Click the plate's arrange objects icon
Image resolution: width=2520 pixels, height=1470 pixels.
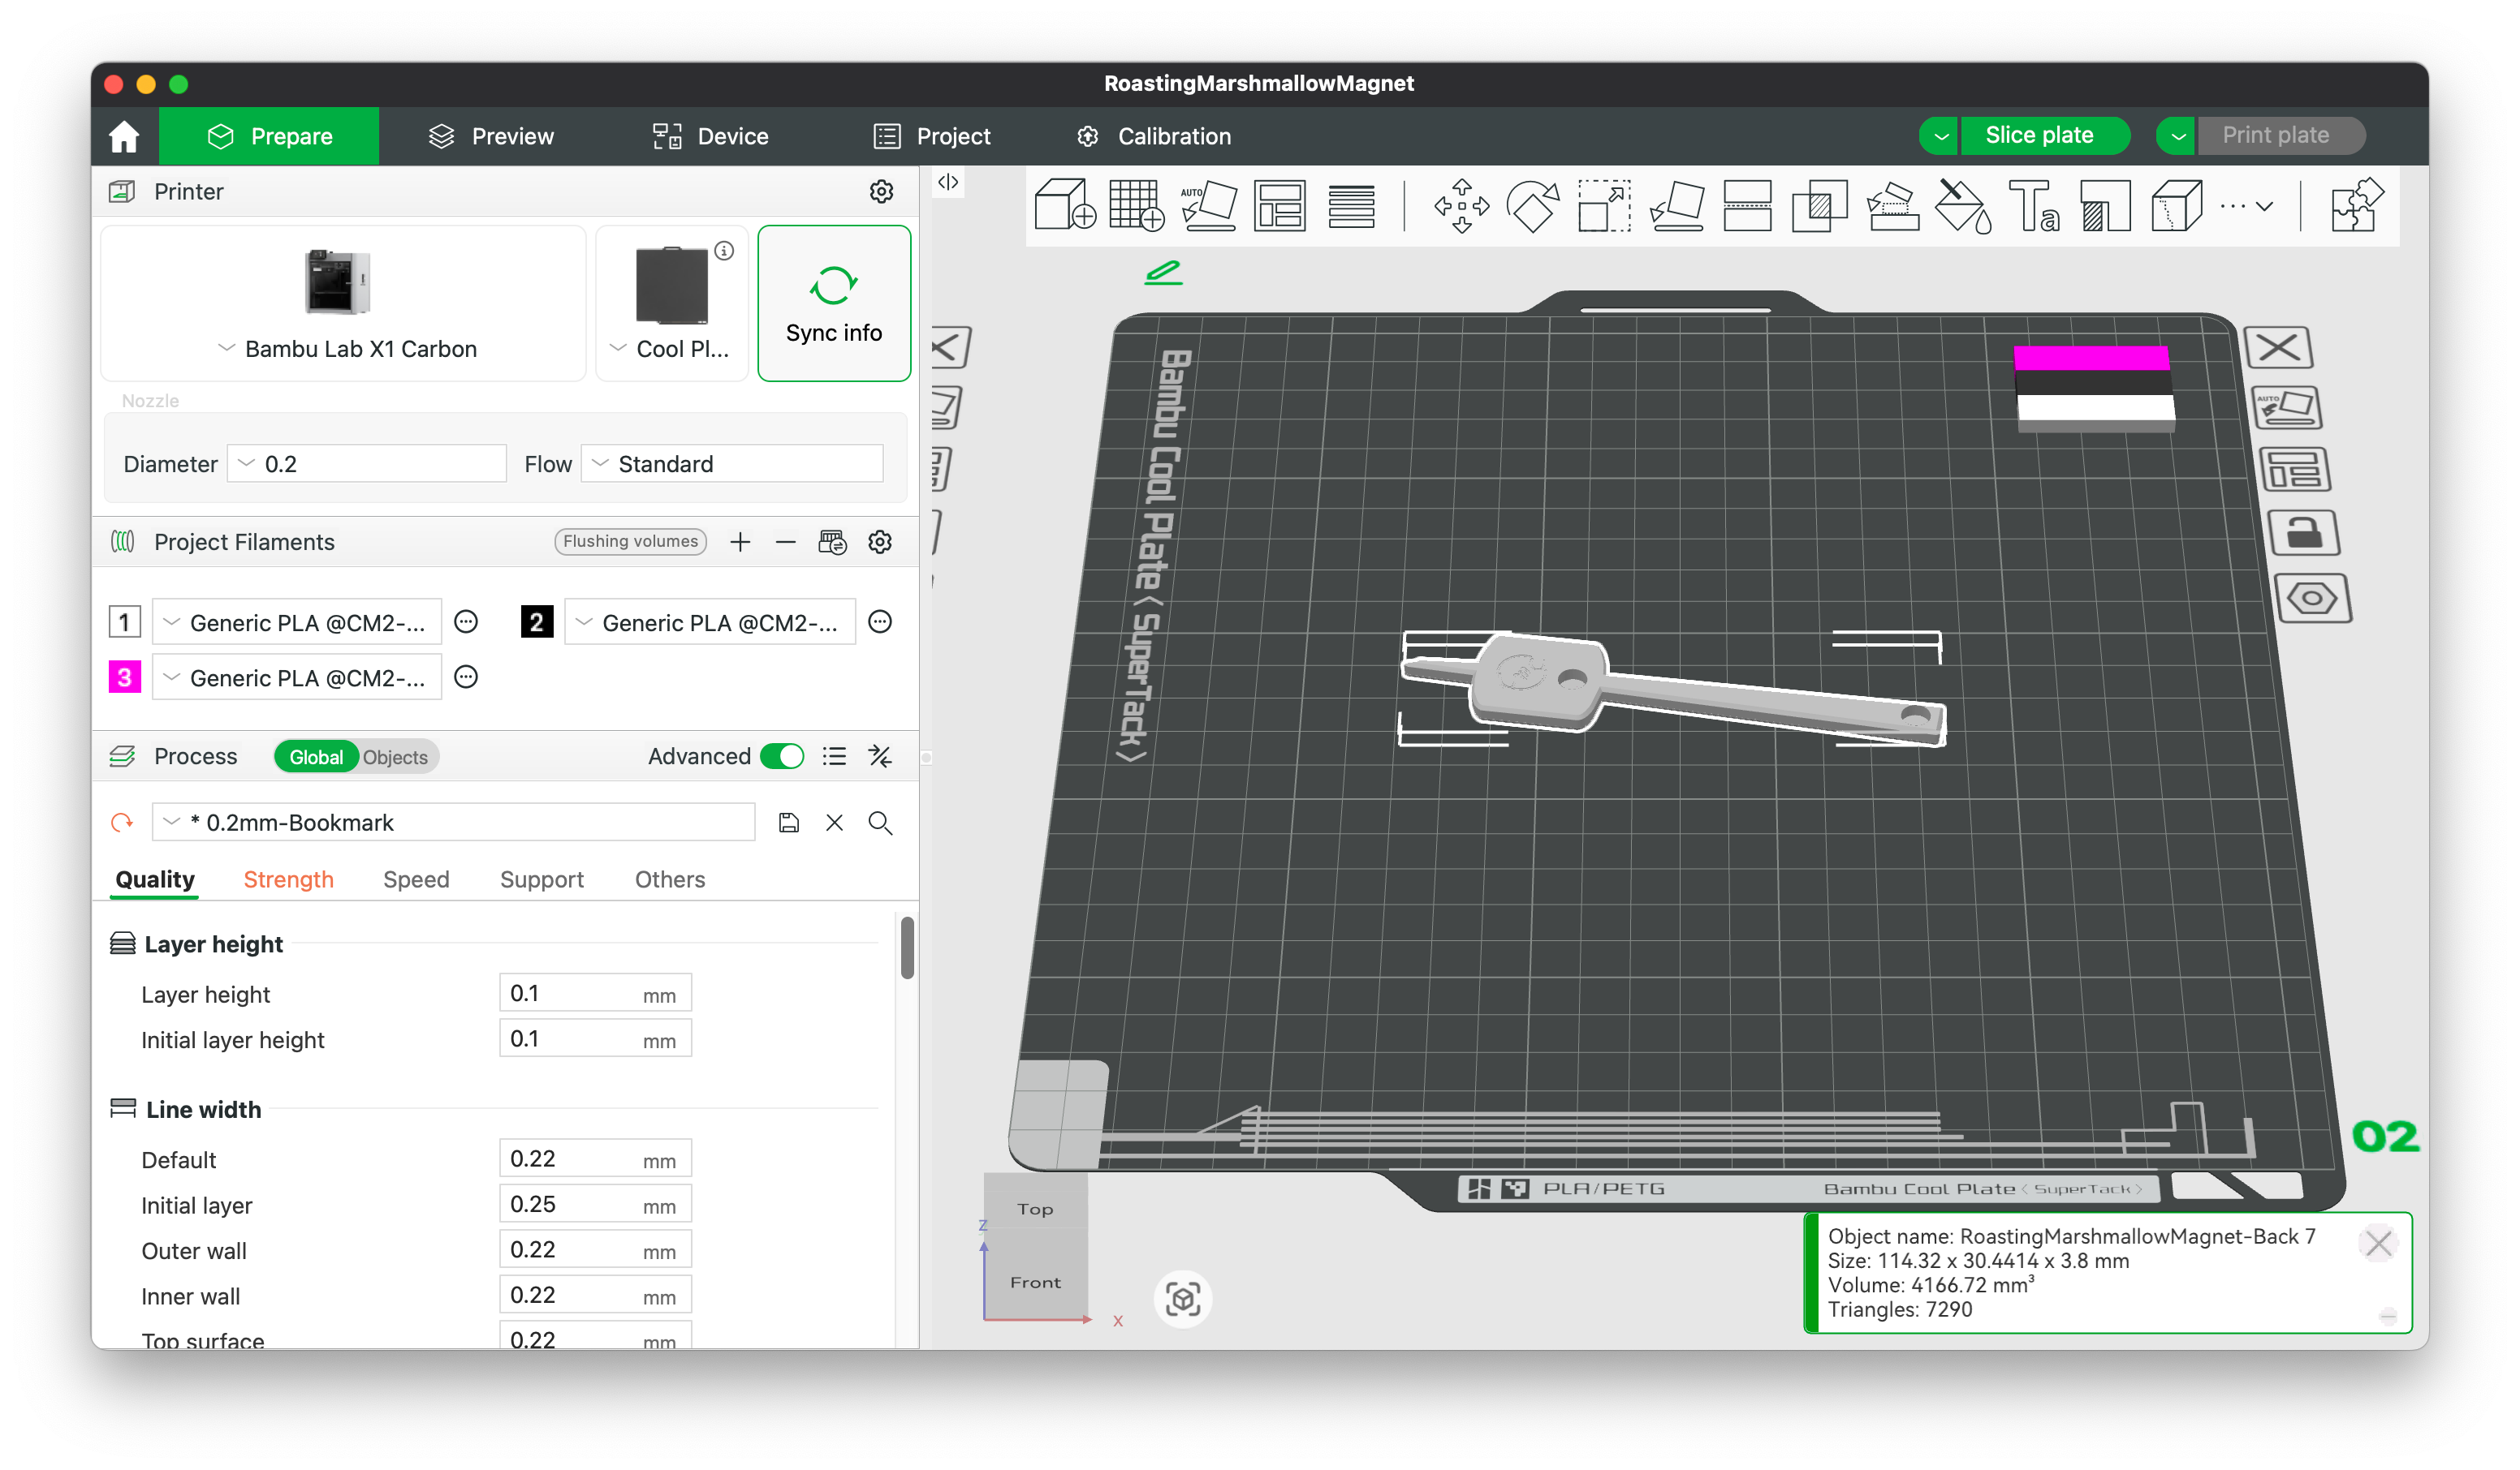tap(2295, 470)
